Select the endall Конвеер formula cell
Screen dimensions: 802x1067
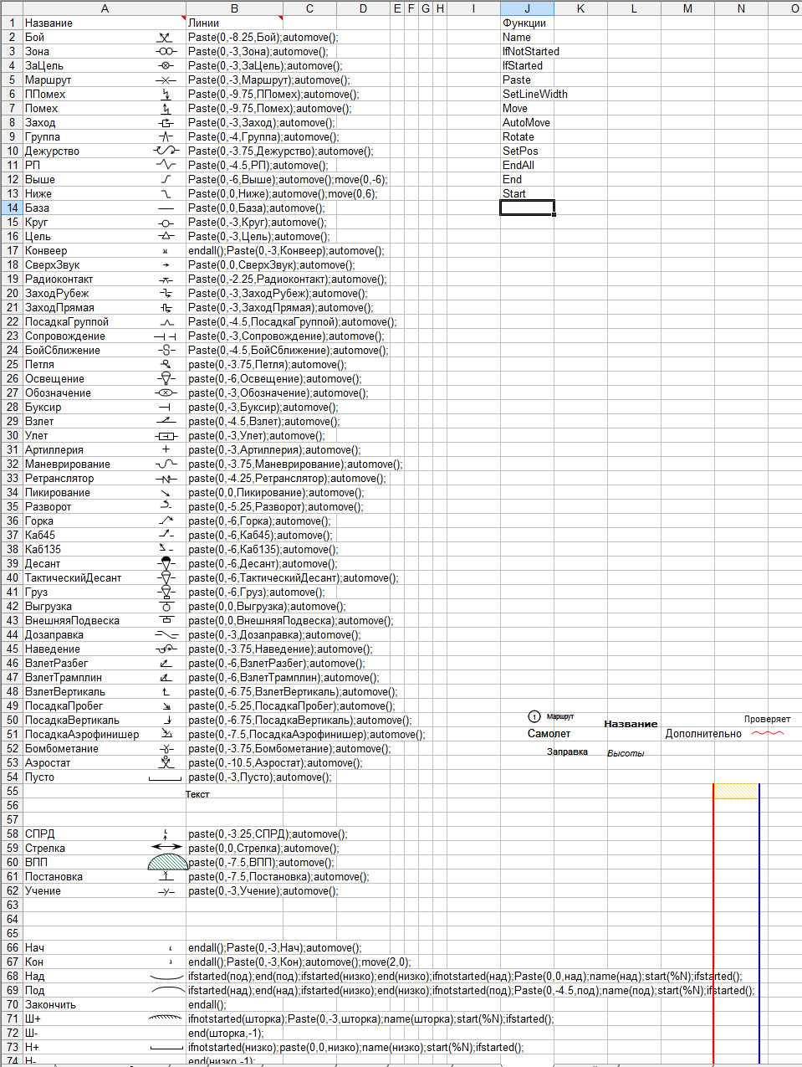pyautogui.click(x=234, y=250)
